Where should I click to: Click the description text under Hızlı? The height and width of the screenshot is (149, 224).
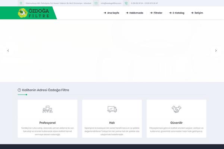[112, 131]
